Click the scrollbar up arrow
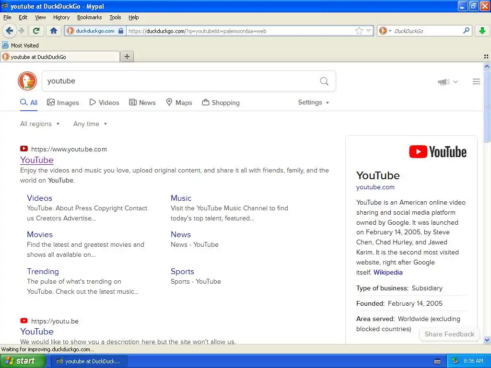 487,66
